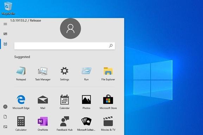Open File Explorer

click(x=108, y=74)
